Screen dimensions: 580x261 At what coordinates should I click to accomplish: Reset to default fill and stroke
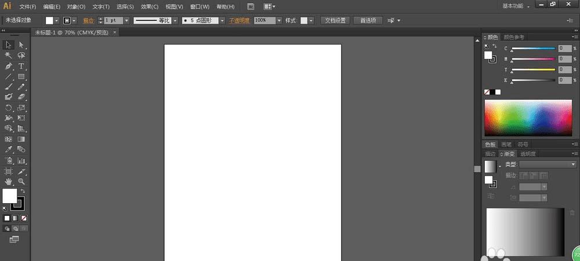click(x=5, y=208)
